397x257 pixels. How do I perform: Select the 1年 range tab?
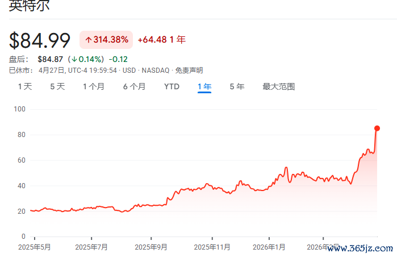coord(204,86)
